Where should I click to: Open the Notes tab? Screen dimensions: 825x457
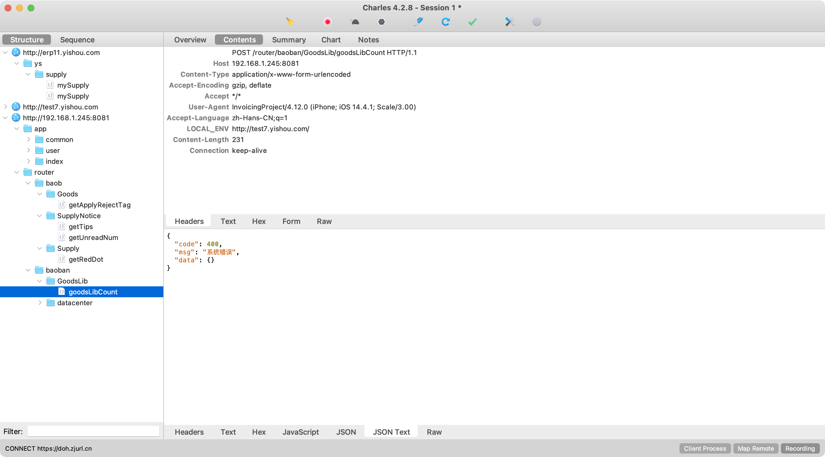(368, 40)
